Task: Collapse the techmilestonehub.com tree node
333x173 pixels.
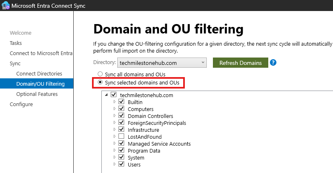Action: (106, 95)
